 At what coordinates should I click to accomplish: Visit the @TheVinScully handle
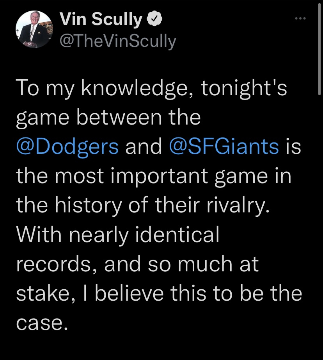click(118, 41)
